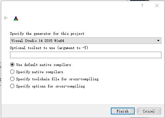Click the question mark help icon

[x=142, y=6]
